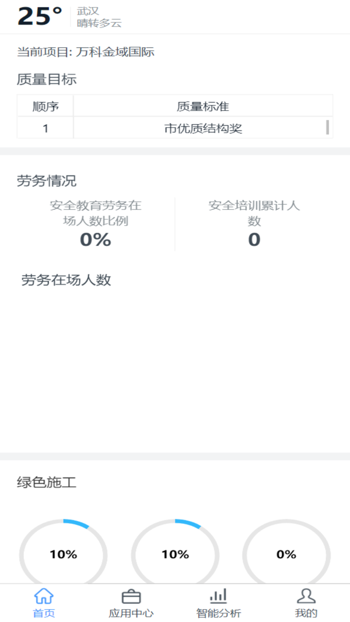Image resolution: width=350 pixels, height=622 pixels.
Task: Tap the bar chart analysis icon
Action: click(218, 596)
